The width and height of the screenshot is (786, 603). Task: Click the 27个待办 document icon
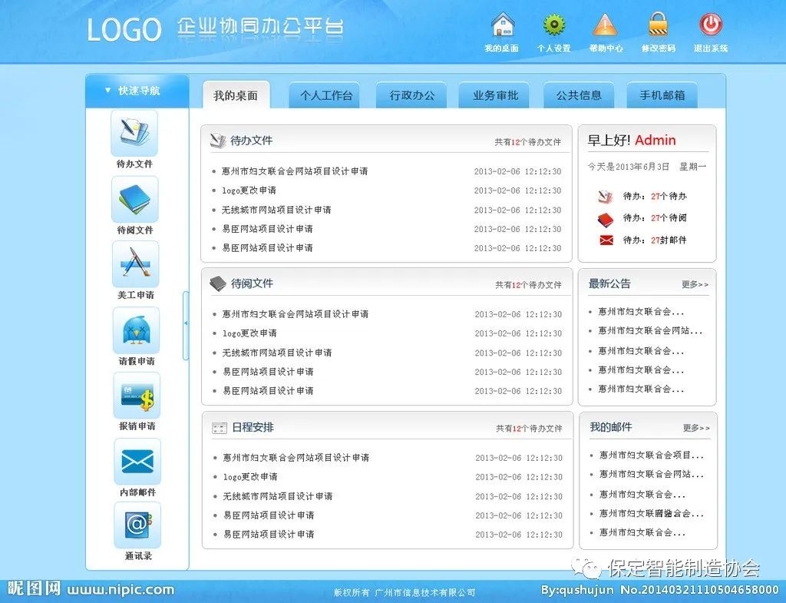pos(606,197)
